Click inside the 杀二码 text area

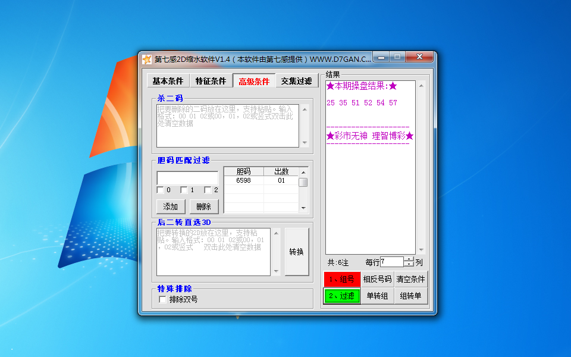pyautogui.click(x=228, y=126)
